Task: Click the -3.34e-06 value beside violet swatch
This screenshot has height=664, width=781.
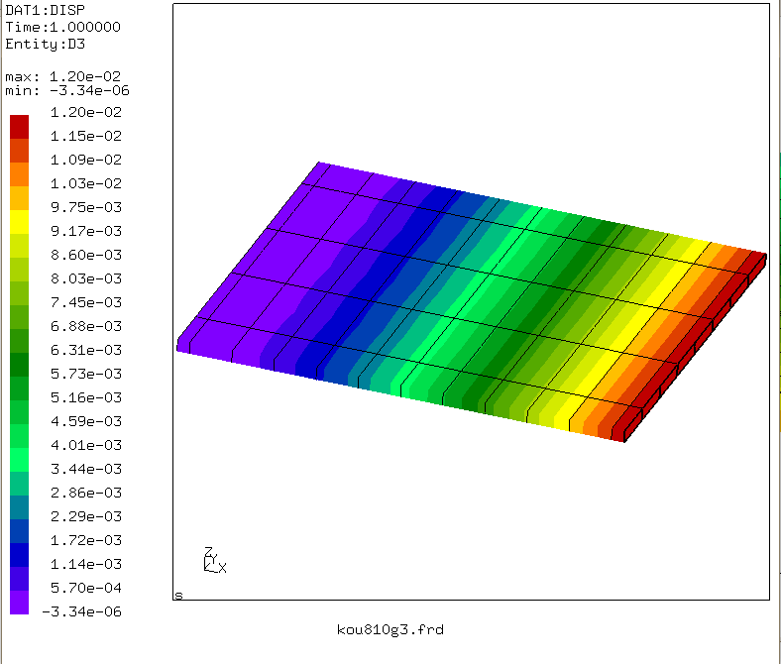Action: click(x=81, y=611)
